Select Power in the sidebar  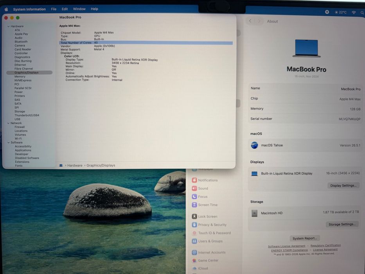[18, 92]
